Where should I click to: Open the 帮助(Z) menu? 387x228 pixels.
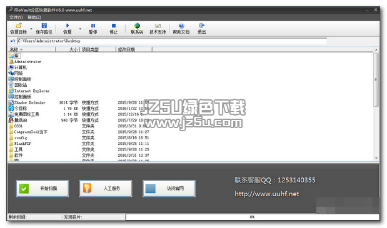click(x=34, y=17)
